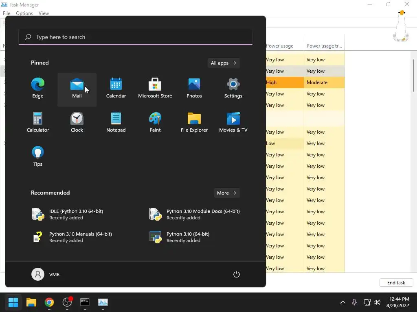Open Google Chrome from the taskbar
The image size is (417, 312).
[49, 302]
